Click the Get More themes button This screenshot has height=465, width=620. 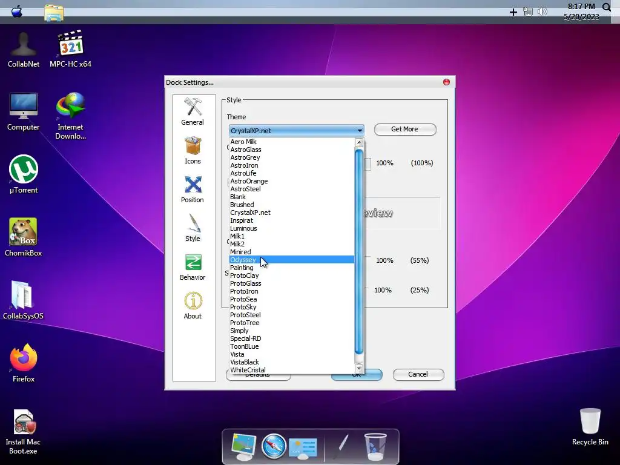click(405, 130)
